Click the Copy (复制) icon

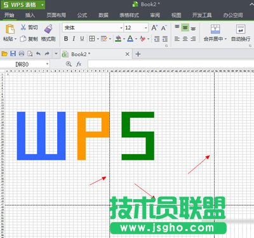23,39
